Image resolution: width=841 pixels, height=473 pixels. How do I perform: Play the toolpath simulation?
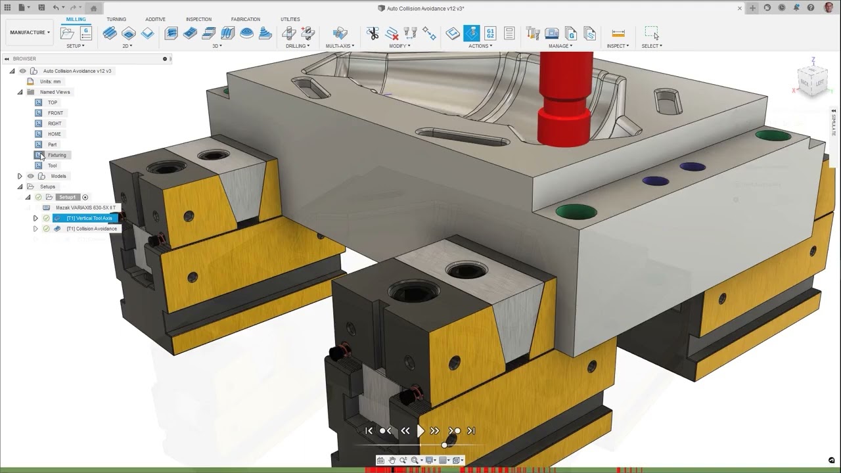[420, 431]
